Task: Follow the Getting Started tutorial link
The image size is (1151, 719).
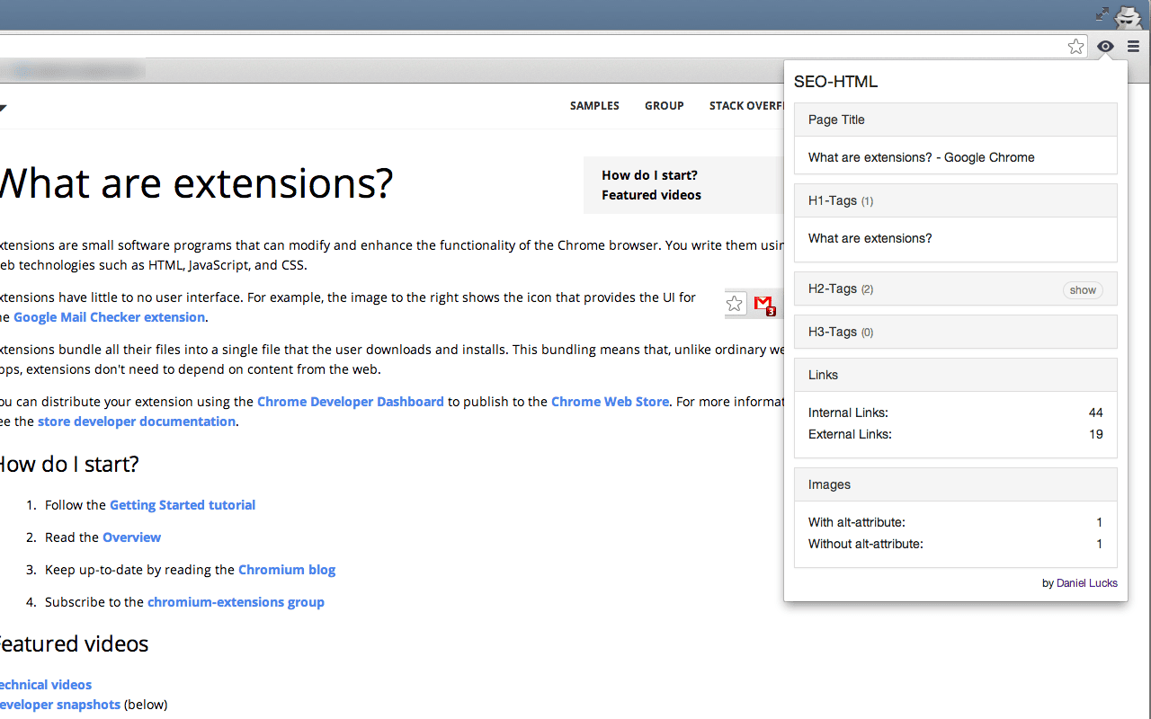Action: [183, 505]
